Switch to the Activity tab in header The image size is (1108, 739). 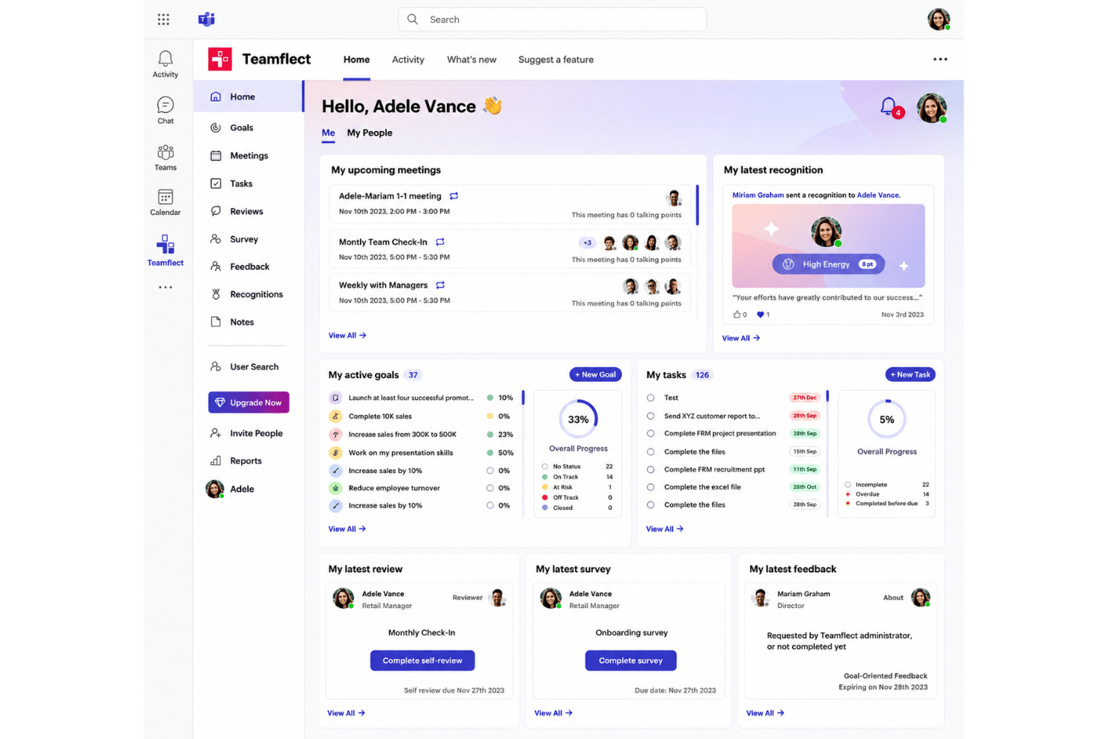408,60
